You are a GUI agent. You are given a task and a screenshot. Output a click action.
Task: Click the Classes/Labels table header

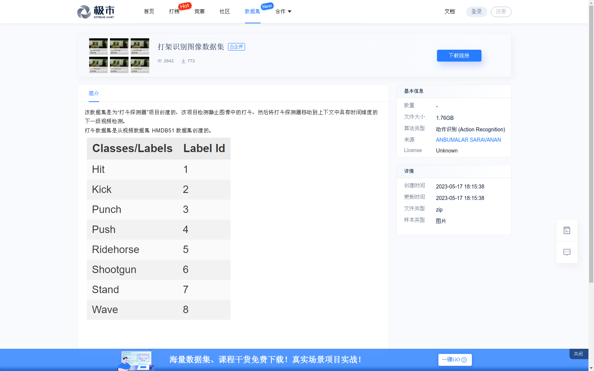133,148
